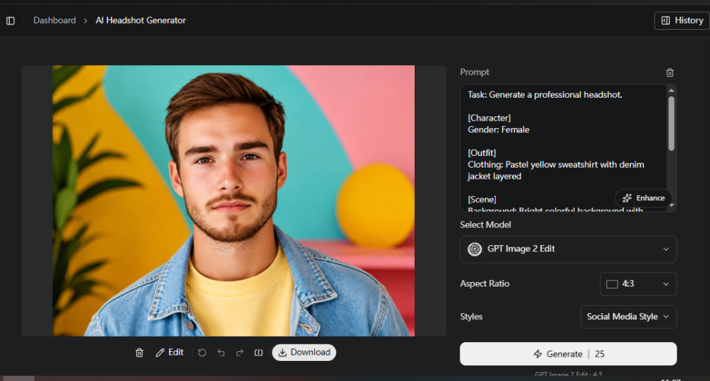The image size is (710, 381).
Task: Click the Enhance prompt button
Action: (643, 198)
